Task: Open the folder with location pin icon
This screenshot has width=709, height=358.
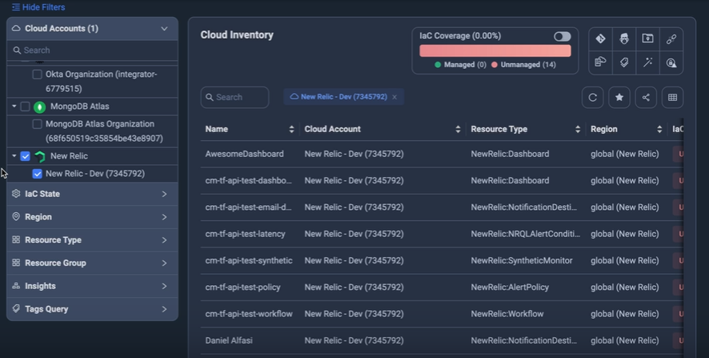Action: click(647, 39)
